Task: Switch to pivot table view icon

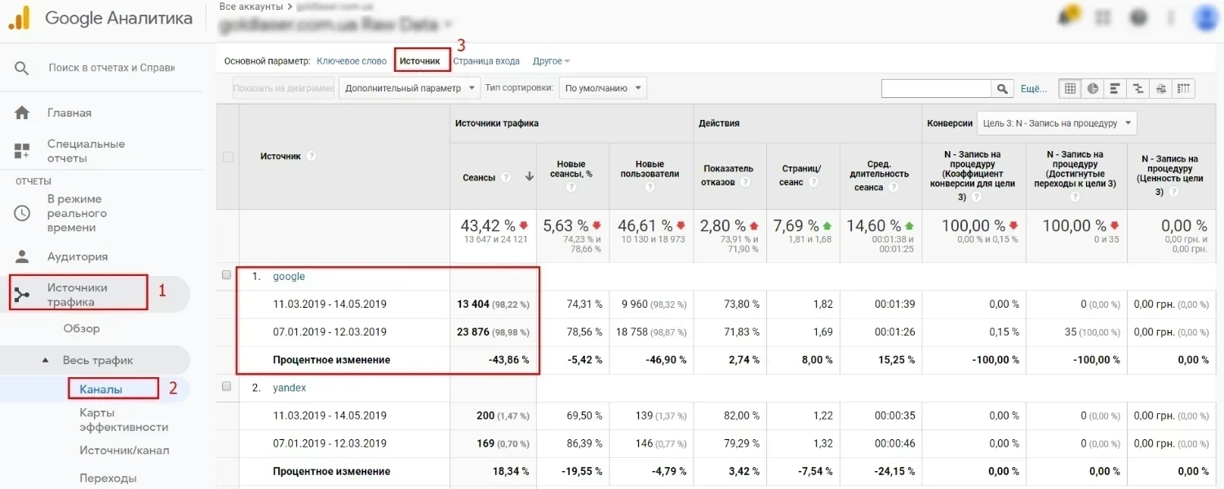Action: click(x=1183, y=88)
